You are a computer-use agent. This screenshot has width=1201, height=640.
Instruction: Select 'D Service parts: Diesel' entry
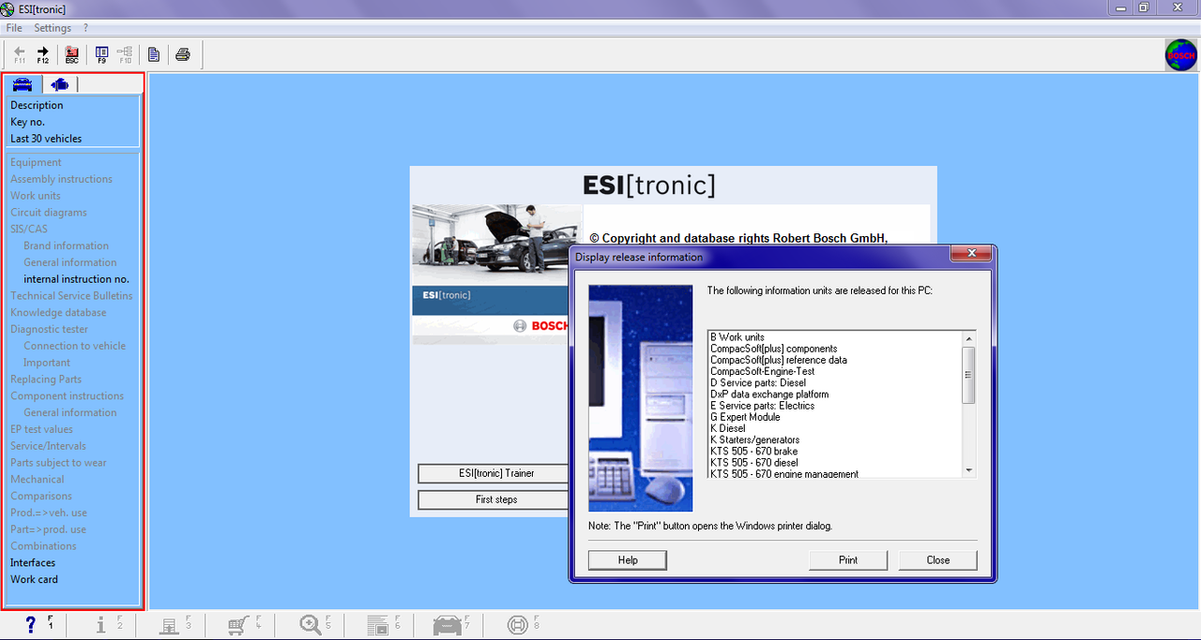tap(758, 383)
